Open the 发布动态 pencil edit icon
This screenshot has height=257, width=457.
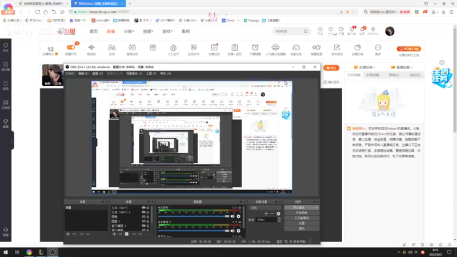coord(337,47)
